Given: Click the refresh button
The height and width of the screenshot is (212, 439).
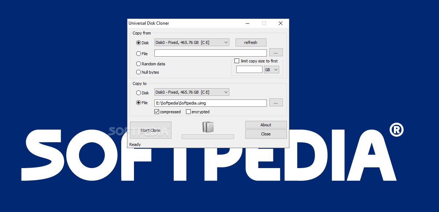Looking at the screenshot, I should tap(251, 42).
